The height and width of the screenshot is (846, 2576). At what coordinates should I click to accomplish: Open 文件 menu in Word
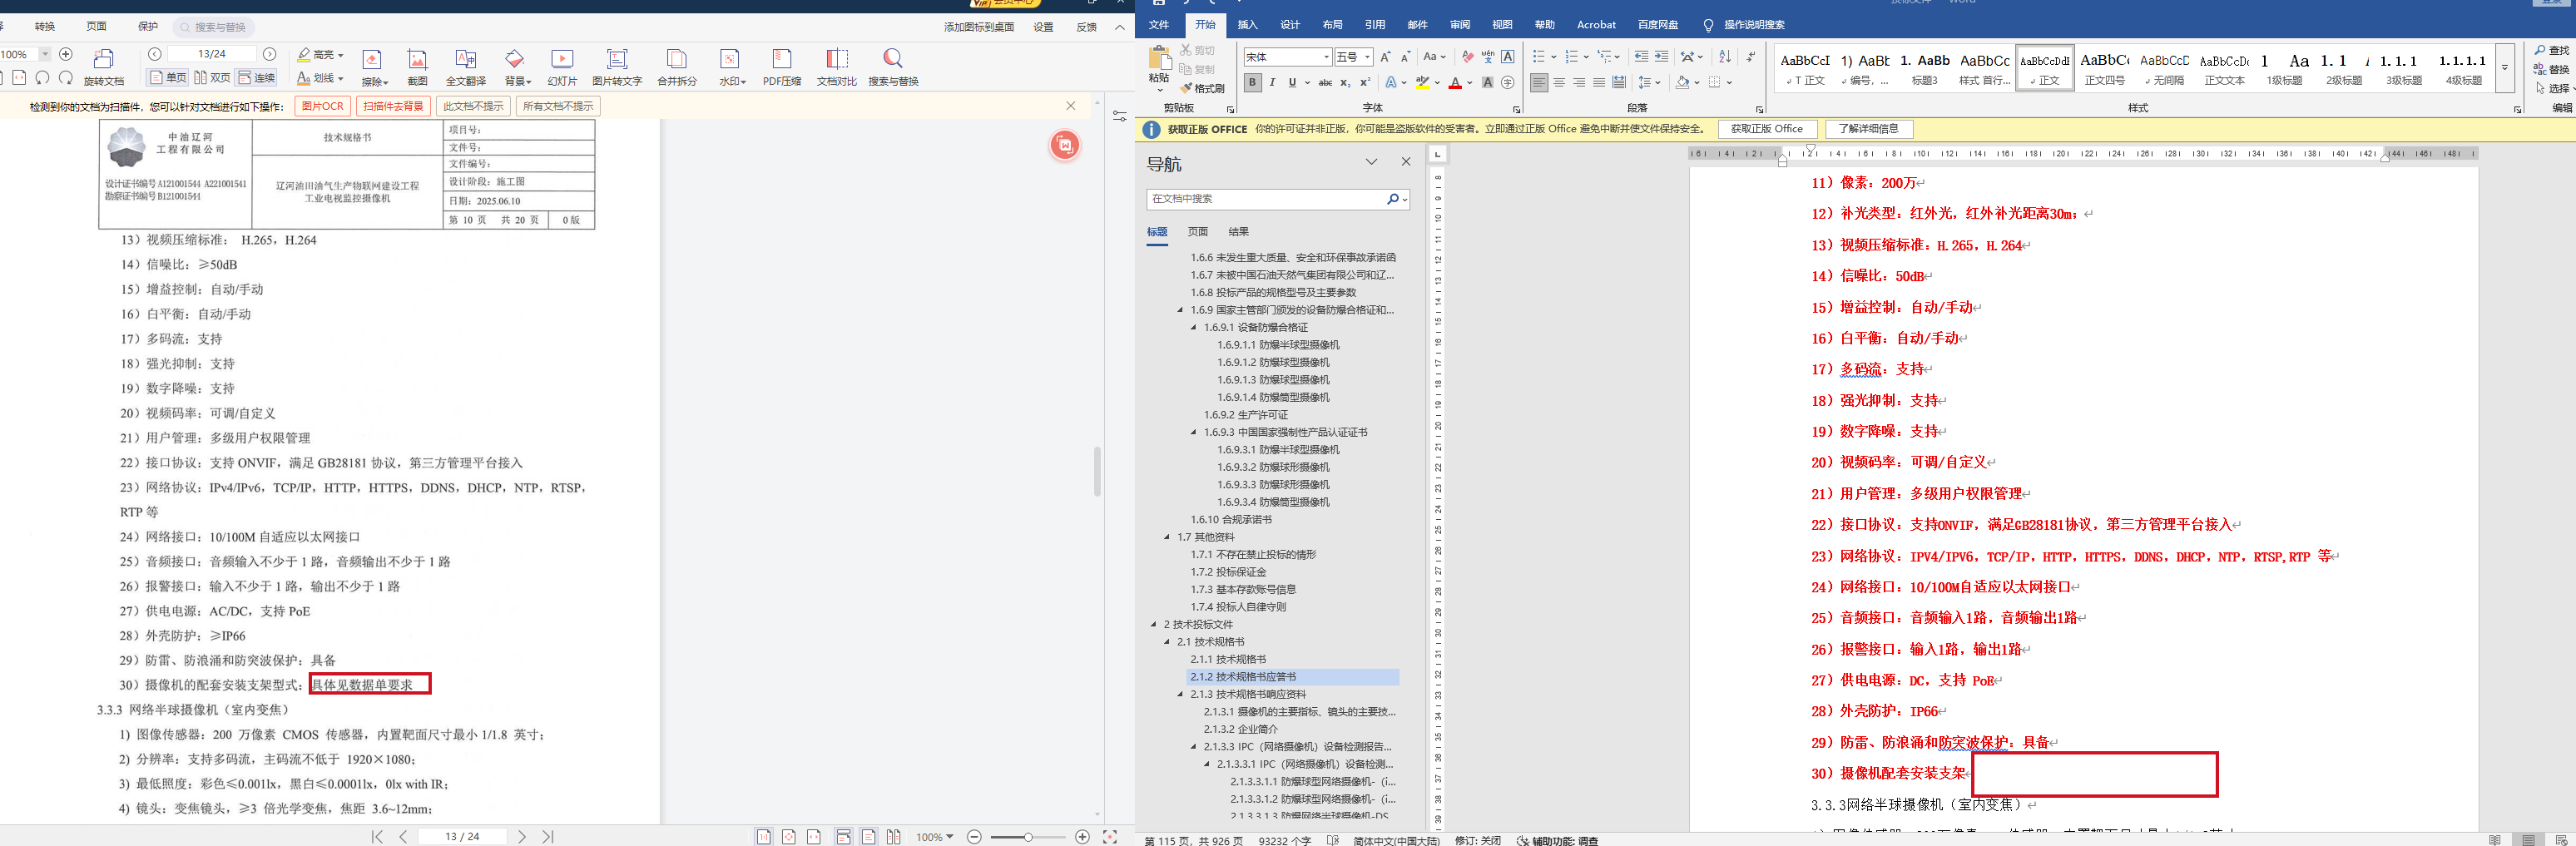tap(1159, 25)
